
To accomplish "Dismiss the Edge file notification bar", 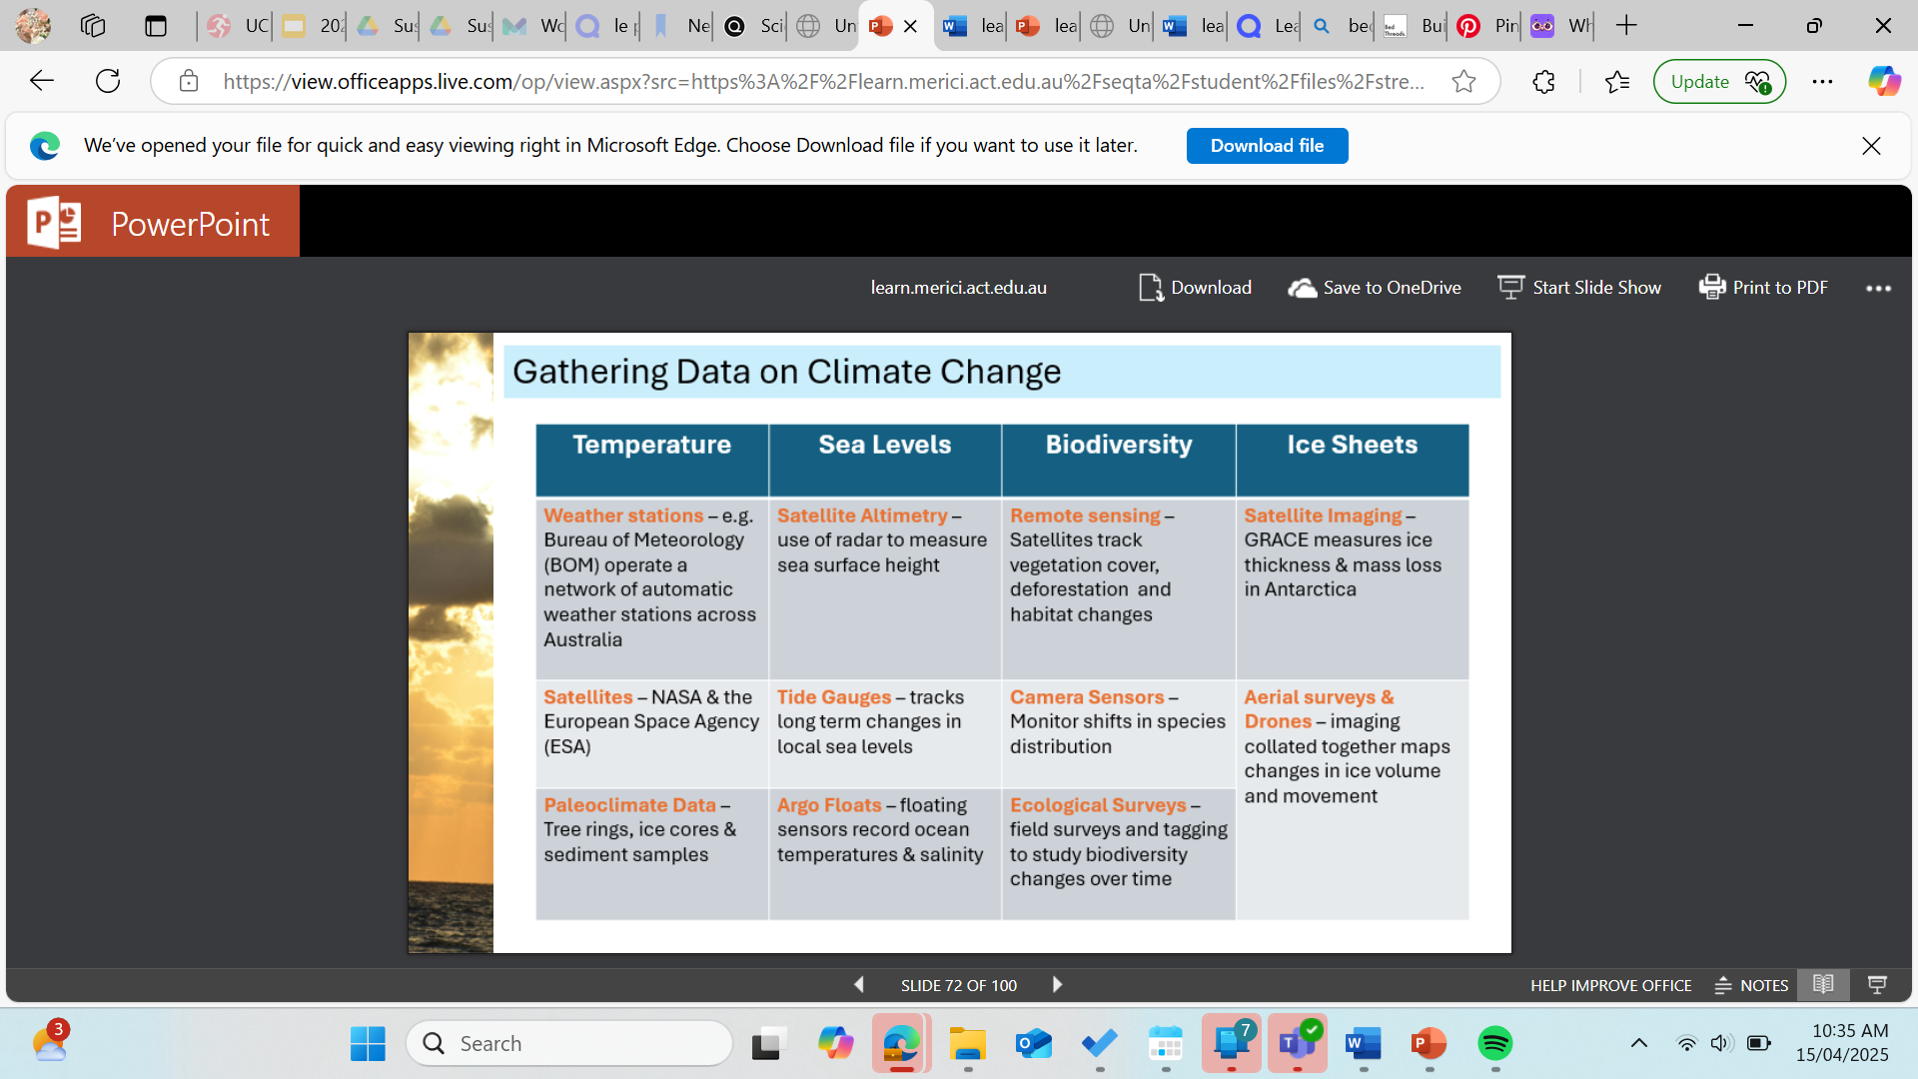I will pos(1871,146).
